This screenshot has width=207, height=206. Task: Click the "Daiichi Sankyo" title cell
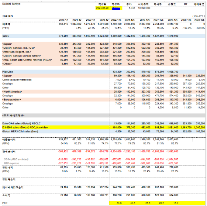pyautogui.click(x=11, y=4)
